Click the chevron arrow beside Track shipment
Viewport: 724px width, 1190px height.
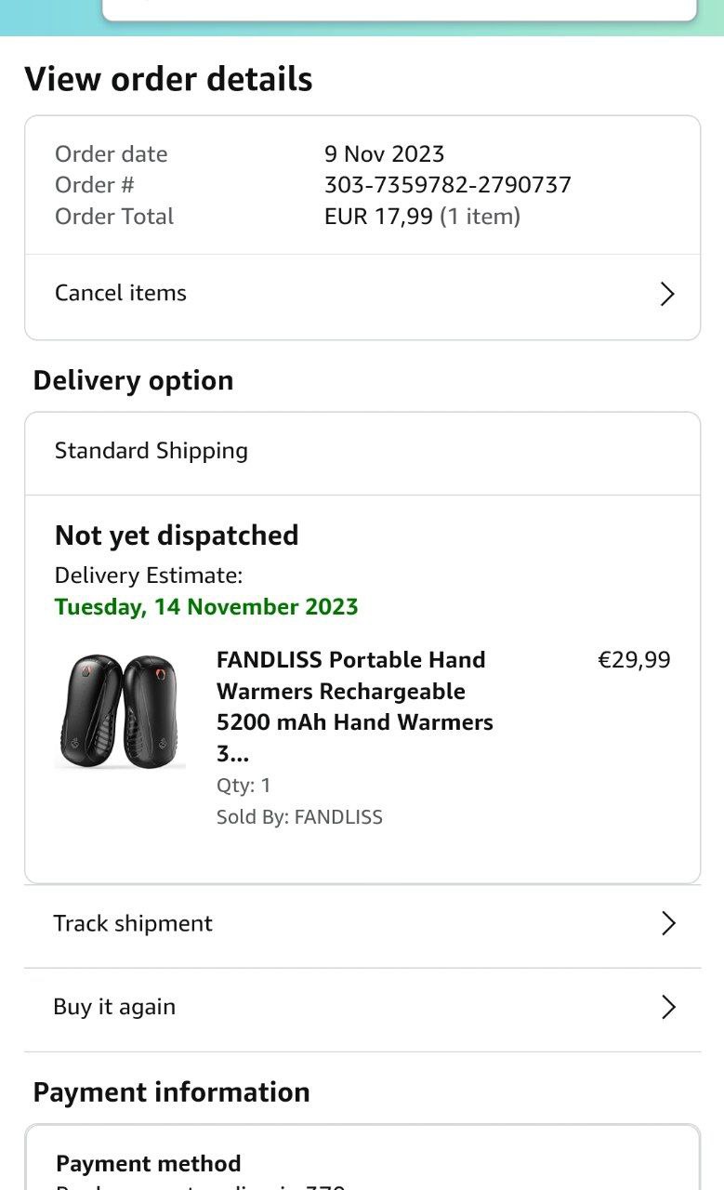tap(667, 923)
